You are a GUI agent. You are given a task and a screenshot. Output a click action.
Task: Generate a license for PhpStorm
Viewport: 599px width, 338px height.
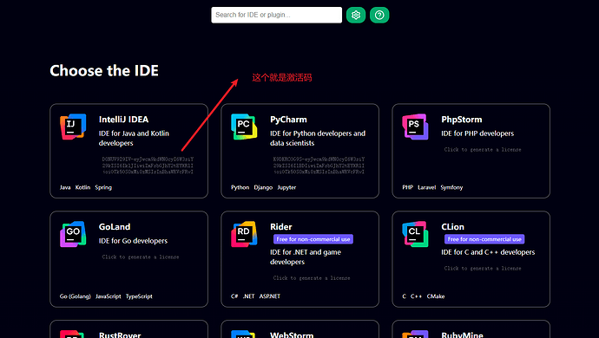483,150
